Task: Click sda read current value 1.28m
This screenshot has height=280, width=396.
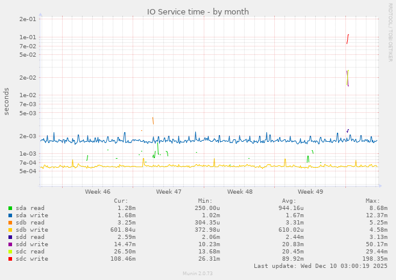Action: coord(127,208)
